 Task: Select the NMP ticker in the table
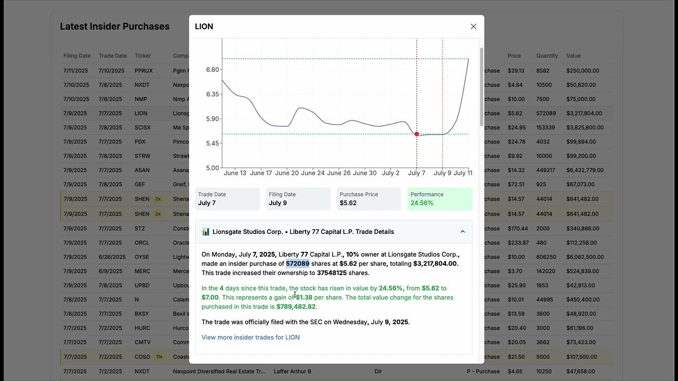coord(141,99)
